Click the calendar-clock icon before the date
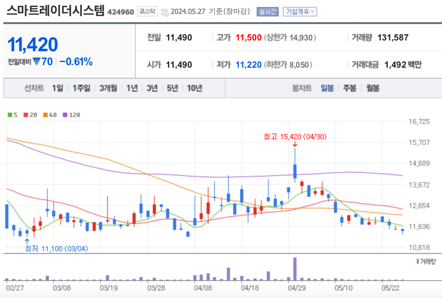 pyautogui.click(x=165, y=12)
